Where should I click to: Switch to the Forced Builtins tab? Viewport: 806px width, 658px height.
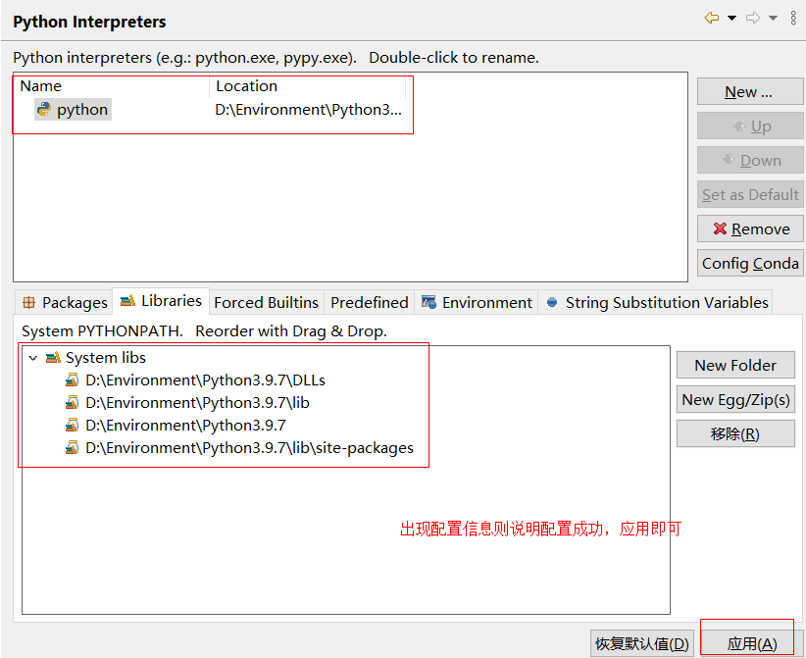[267, 302]
